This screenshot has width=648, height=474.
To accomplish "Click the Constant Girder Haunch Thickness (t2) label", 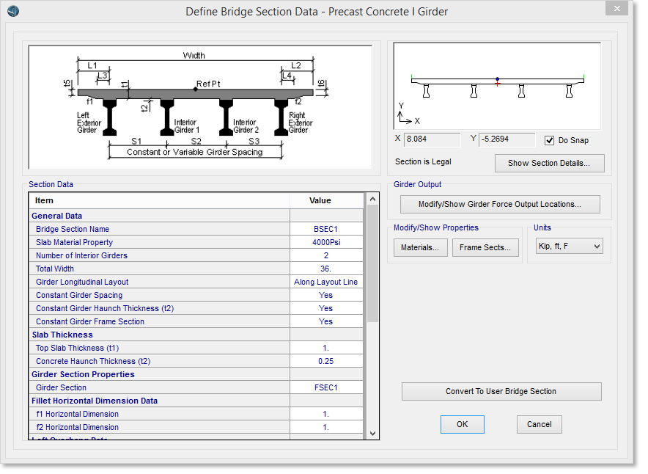I will (x=105, y=309).
